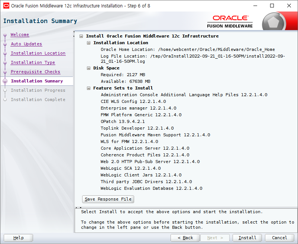This screenshot has height=244, width=298.
Task: Click the Auto Updates step bullet icon
Action: pos(5,44)
